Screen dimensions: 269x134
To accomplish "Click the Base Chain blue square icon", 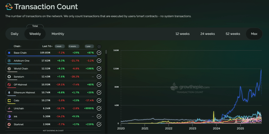I will click(x=9, y=53).
